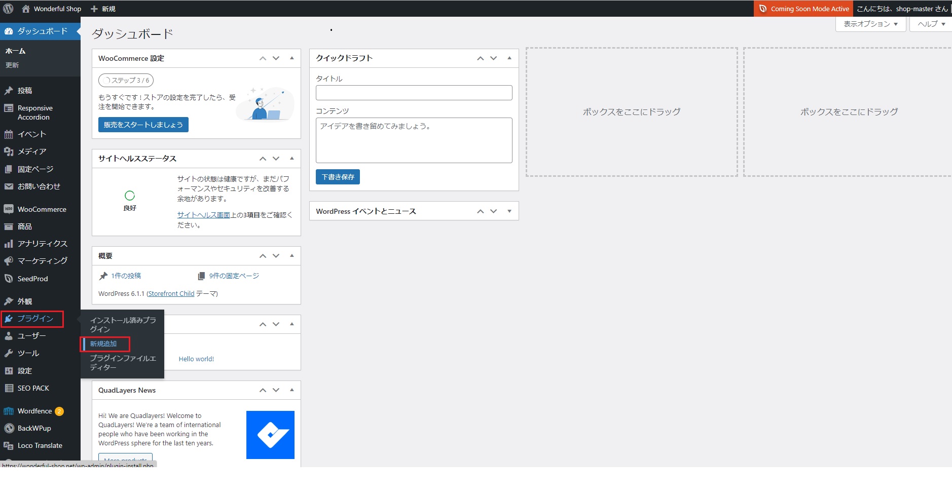The image size is (952, 495).
Task: Open the WooCommerce sidebar icon
Action: coord(9,209)
